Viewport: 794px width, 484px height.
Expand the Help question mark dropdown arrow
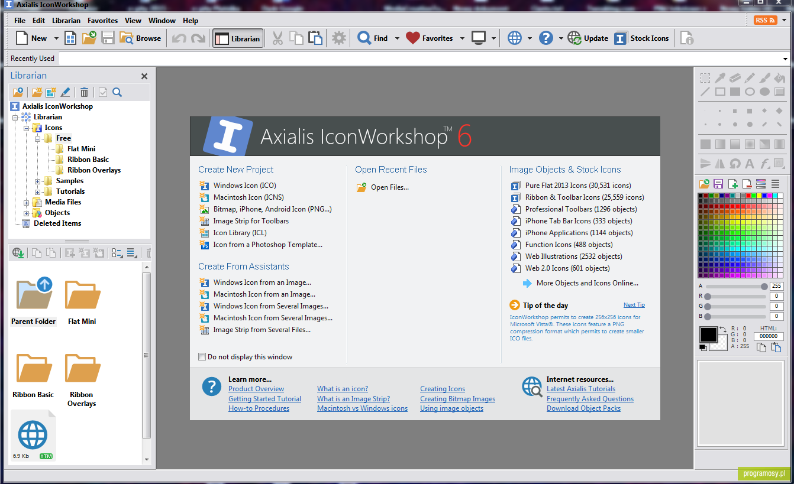(x=561, y=38)
